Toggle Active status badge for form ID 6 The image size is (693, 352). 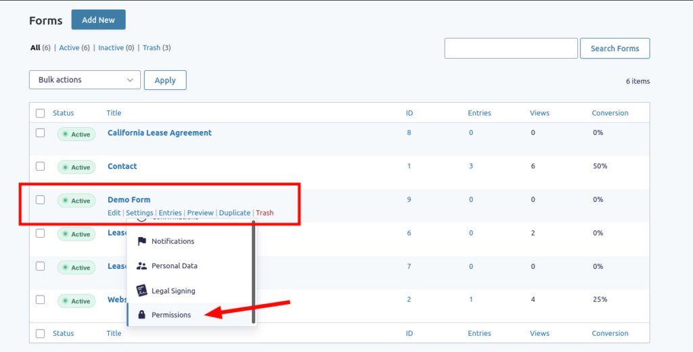(x=76, y=234)
